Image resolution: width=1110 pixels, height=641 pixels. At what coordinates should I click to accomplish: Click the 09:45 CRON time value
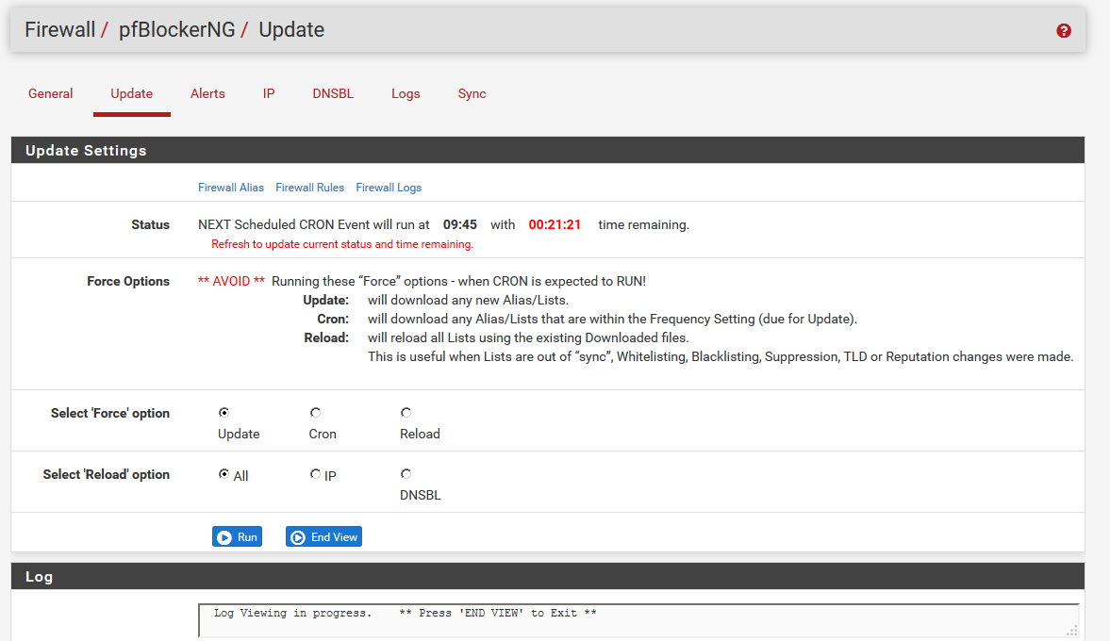(x=459, y=225)
